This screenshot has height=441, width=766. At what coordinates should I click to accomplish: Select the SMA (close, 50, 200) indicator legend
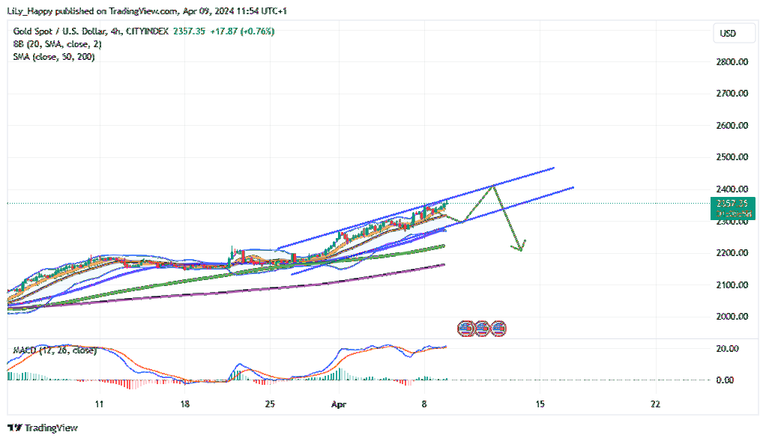point(54,57)
